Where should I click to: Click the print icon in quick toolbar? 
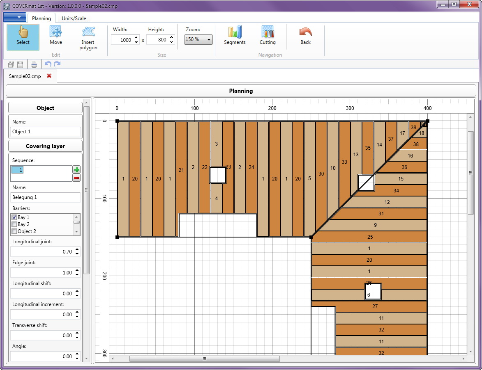coord(34,64)
